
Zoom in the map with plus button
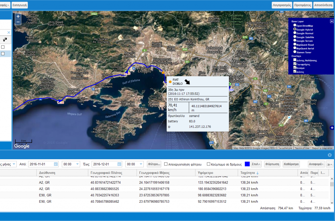18,16
